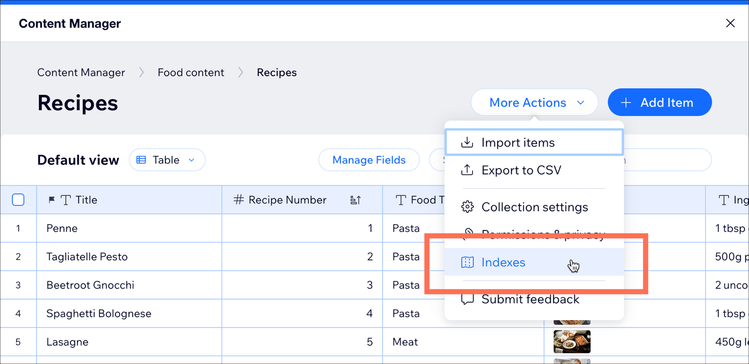Image resolution: width=749 pixels, height=364 pixels.
Task: Select Indexes from the menu
Action: tap(503, 262)
